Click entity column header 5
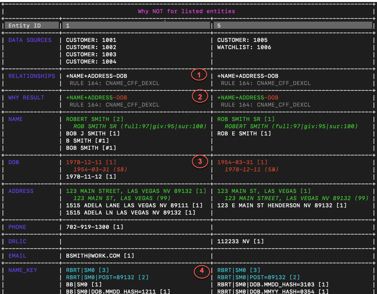The height and width of the screenshot is (294, 377). pyautogui.click(x=293, y=26)
